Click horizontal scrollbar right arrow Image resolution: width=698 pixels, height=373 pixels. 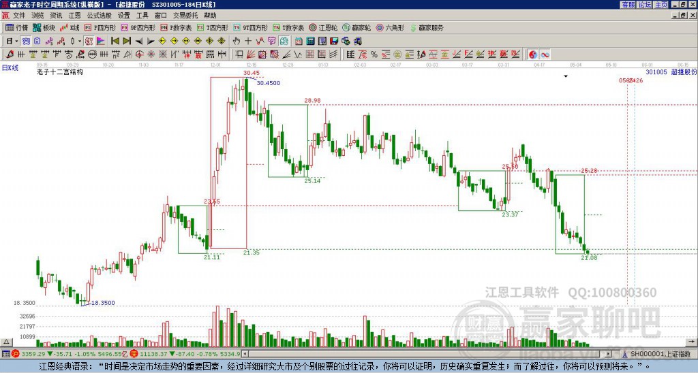[609, 354]
